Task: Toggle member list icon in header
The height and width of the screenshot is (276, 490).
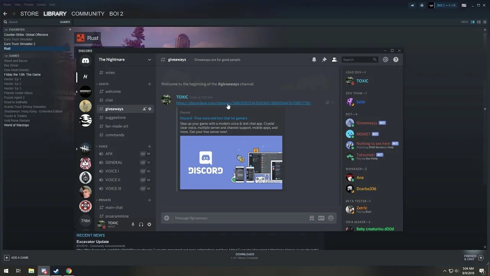Action: [x=334, y=59]
